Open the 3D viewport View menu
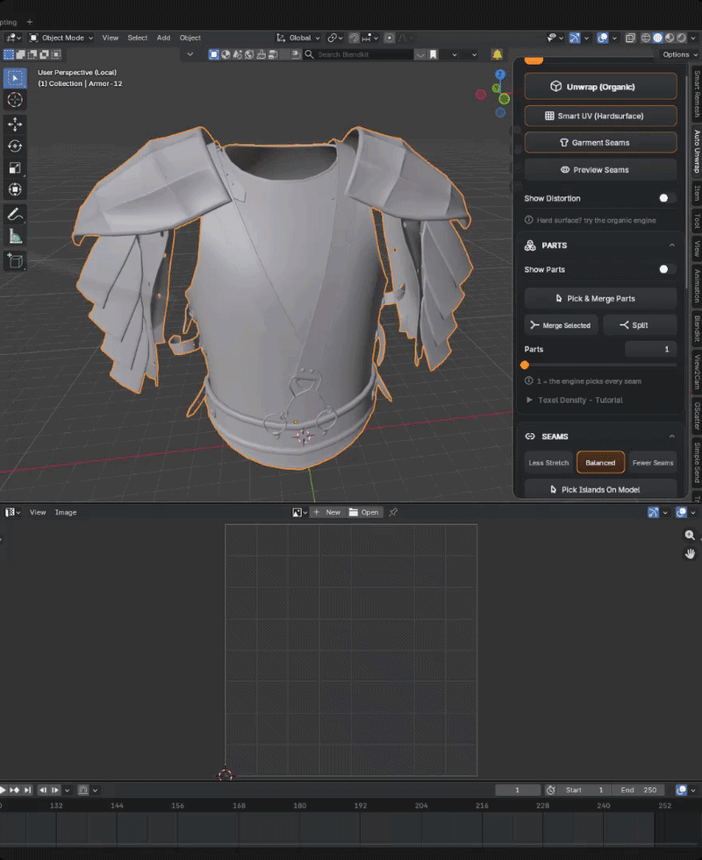The image size is (702, 860). click(x=110, y=38)
